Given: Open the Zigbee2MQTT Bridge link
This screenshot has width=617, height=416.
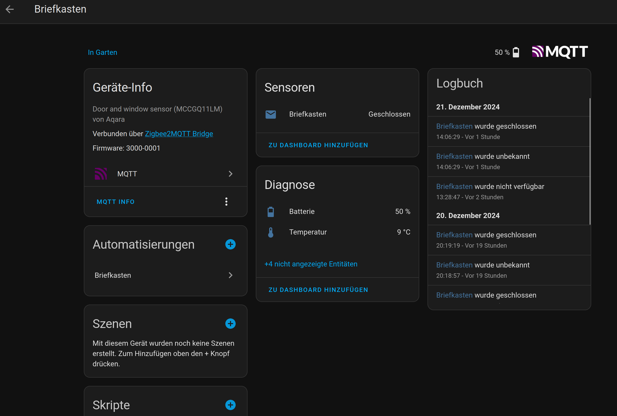Looking at the screenshot, I should [179, 134].
